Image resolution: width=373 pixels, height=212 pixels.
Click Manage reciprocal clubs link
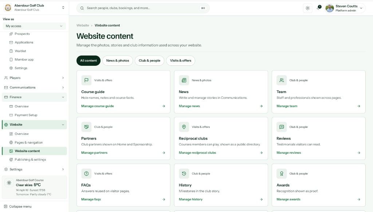point(197,153)
